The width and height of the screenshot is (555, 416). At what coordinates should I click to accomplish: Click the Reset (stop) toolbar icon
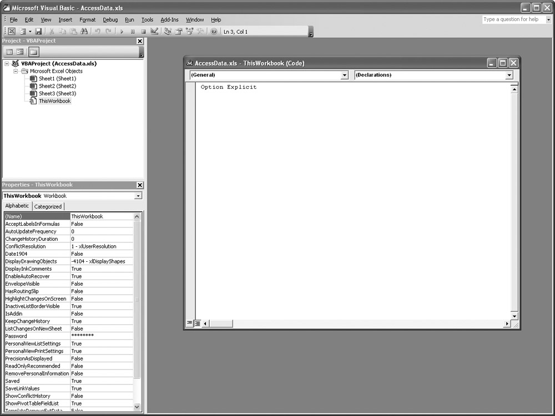pos(143,32)
